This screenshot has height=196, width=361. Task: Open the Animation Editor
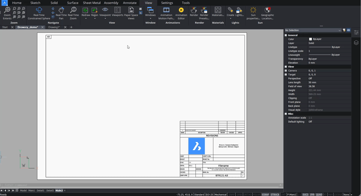[x=181, y=10]
